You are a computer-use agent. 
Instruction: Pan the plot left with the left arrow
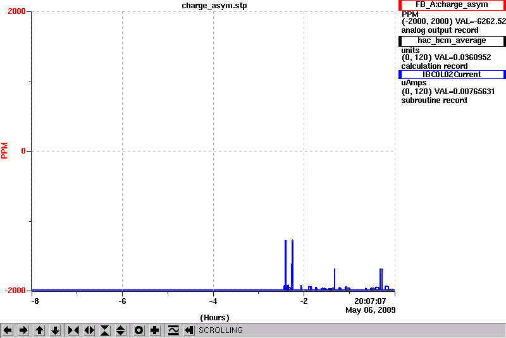click(x=8, y=330)
